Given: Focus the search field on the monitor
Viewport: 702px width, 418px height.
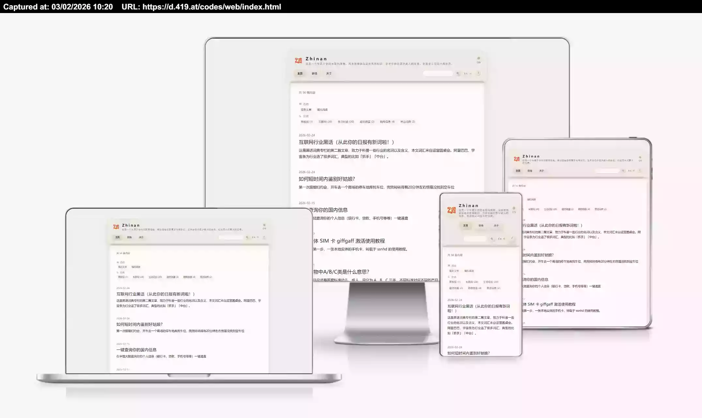Looking at the screenshot, I should point(438,73).
